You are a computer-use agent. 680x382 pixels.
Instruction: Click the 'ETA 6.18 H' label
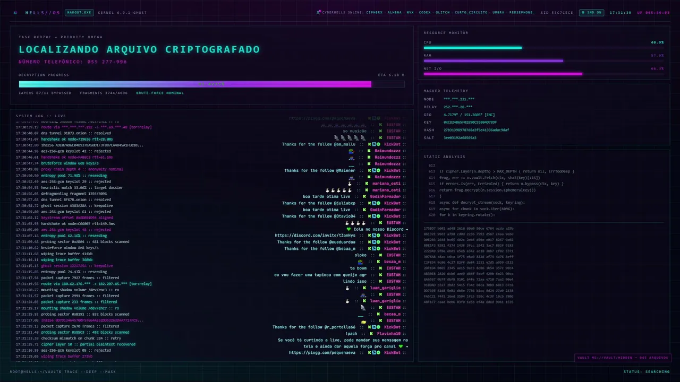391,75
